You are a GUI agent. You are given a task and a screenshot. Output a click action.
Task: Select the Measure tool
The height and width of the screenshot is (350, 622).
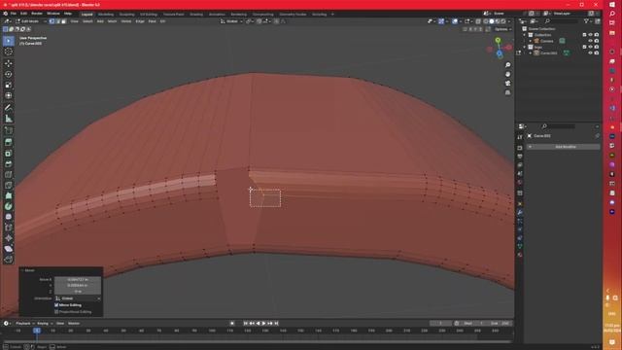pos(9,119)
